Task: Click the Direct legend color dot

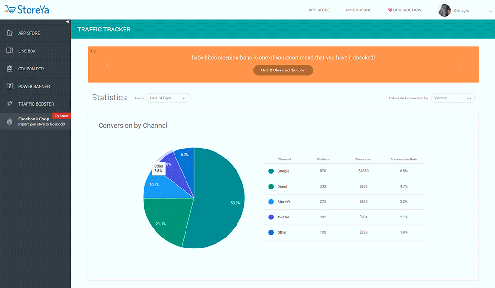Action: [x=271, y=187]
